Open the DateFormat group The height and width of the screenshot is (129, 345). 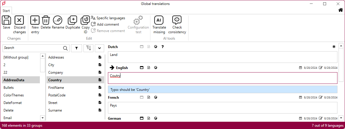point(21,103)
